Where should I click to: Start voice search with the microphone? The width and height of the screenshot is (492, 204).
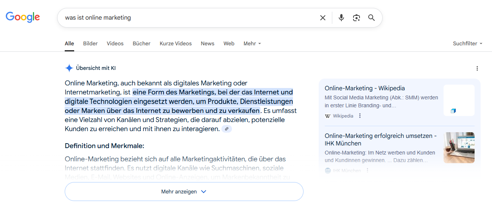tap(341, 18)
